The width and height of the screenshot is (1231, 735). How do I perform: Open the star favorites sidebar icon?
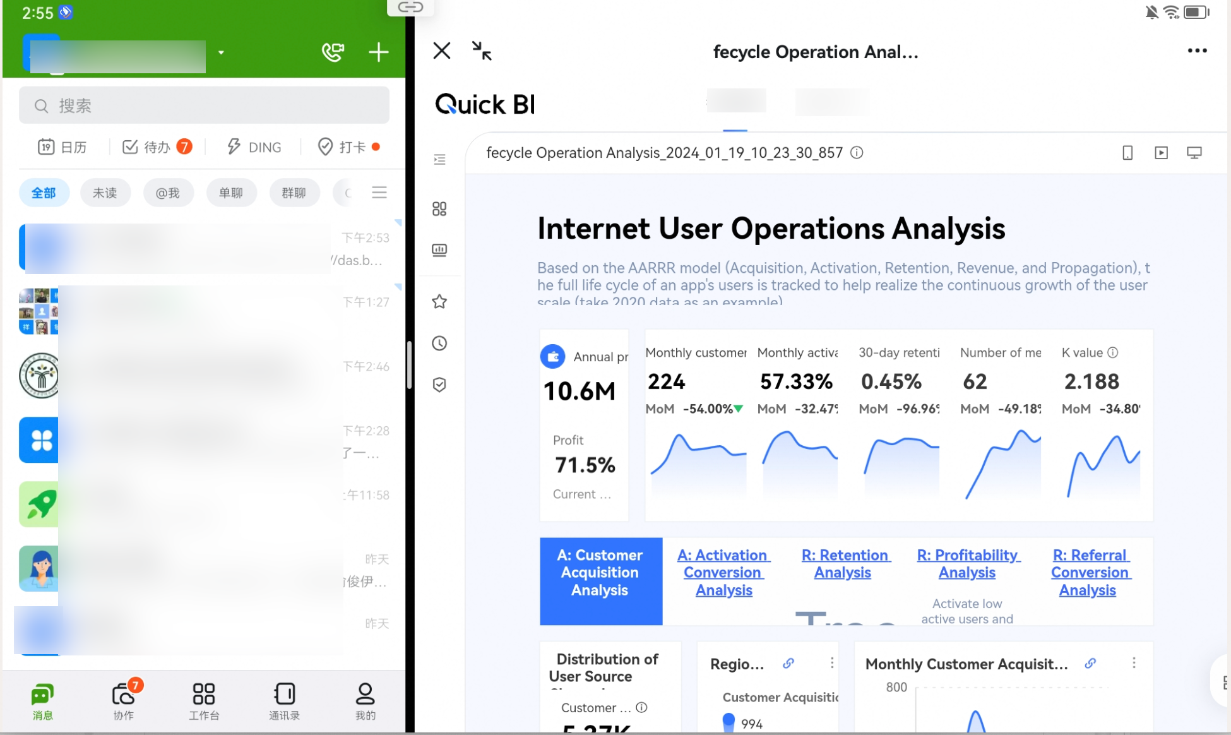(439, 301)
